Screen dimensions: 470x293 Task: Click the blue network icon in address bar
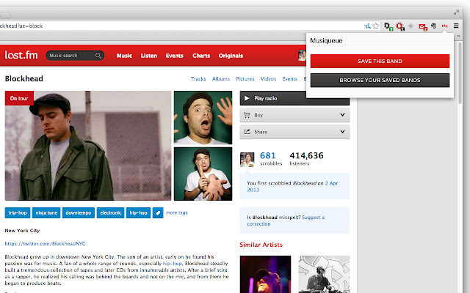[x=367, y=26]
